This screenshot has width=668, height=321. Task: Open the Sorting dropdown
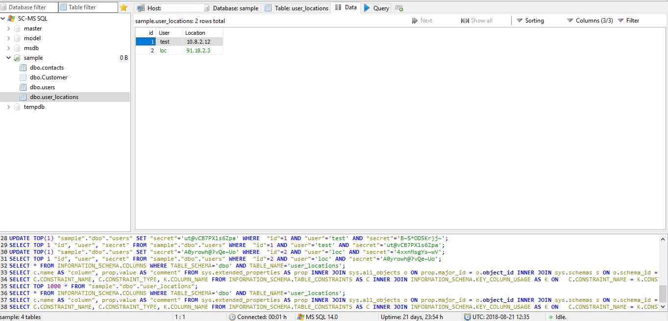[x=530, y=21]
